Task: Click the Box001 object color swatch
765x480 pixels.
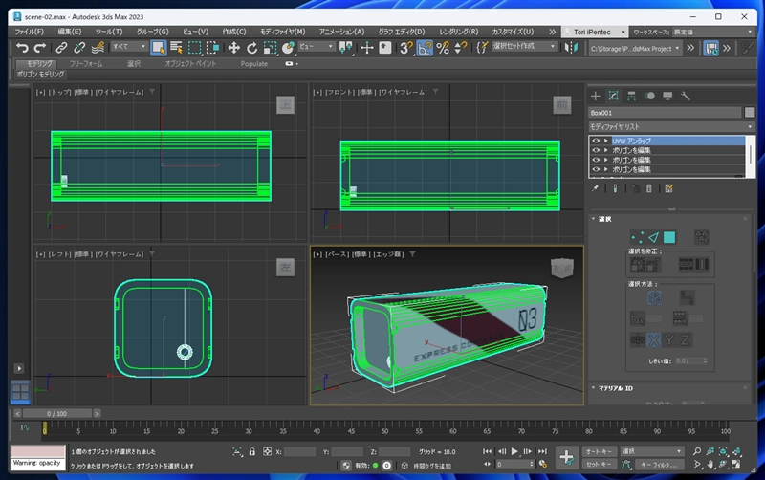Action: point(749,112)
